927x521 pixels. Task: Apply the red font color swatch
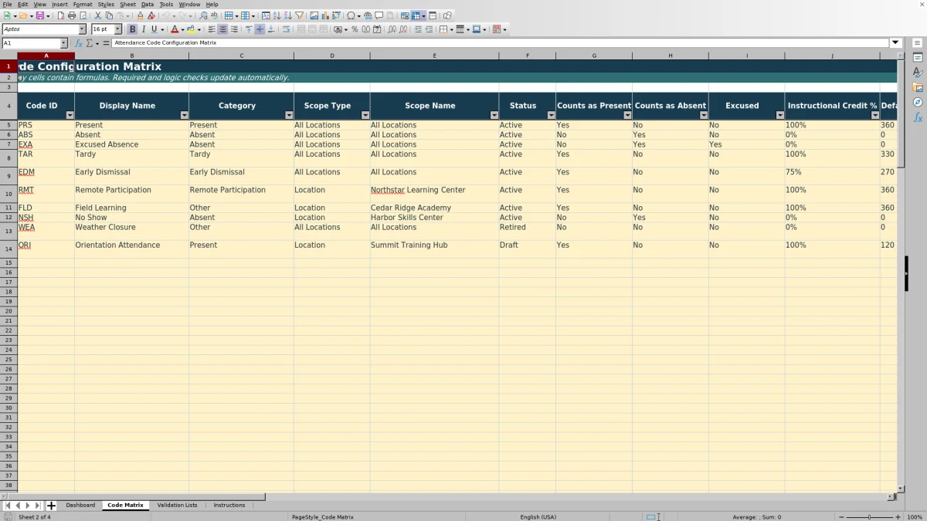174,29
